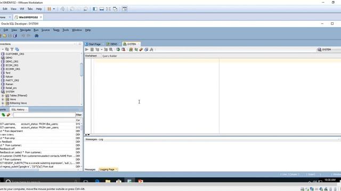
Task: Open the VMware snapshot manager icon
Action: coord(86,9)
